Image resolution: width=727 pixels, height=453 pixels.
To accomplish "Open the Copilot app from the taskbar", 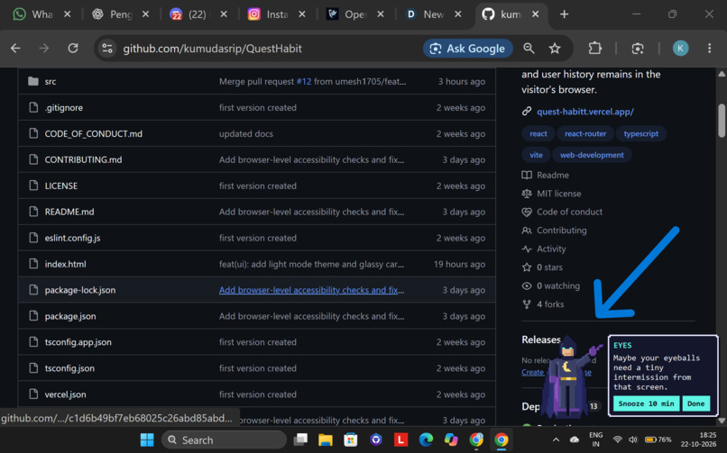I will (x=451, y=439).
